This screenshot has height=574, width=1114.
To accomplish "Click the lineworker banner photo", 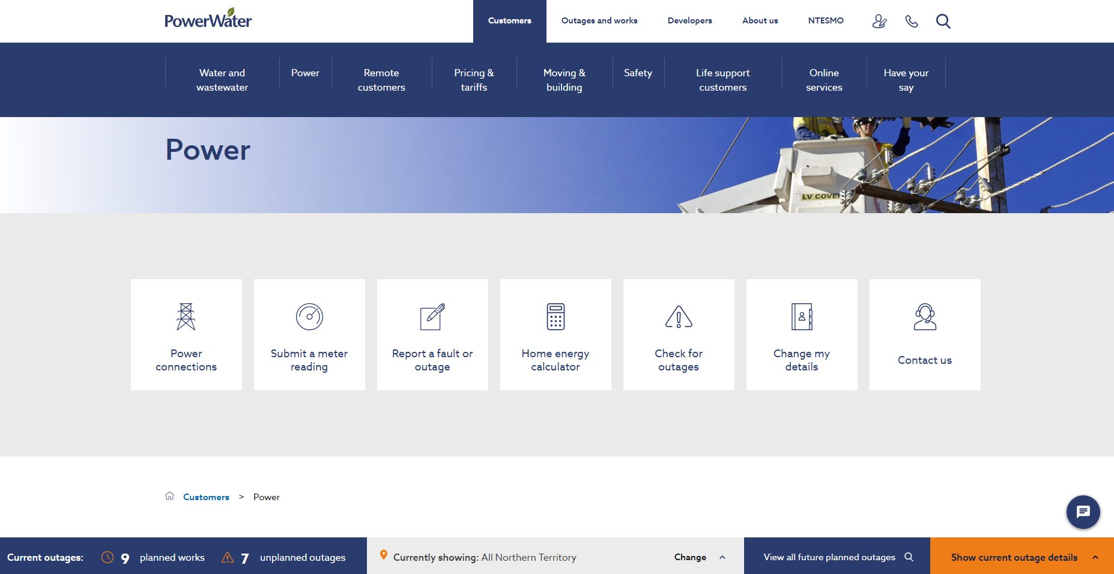I will point(895,165).
